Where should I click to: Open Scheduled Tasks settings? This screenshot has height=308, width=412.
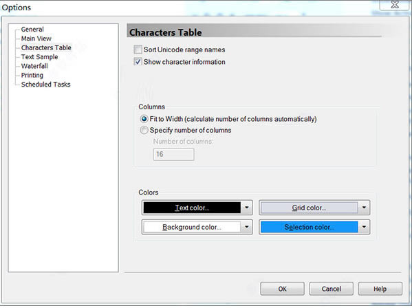click(45, 85)
